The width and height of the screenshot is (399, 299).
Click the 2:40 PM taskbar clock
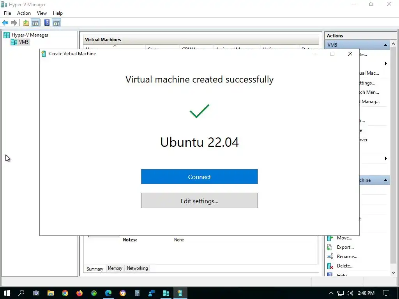366,293
